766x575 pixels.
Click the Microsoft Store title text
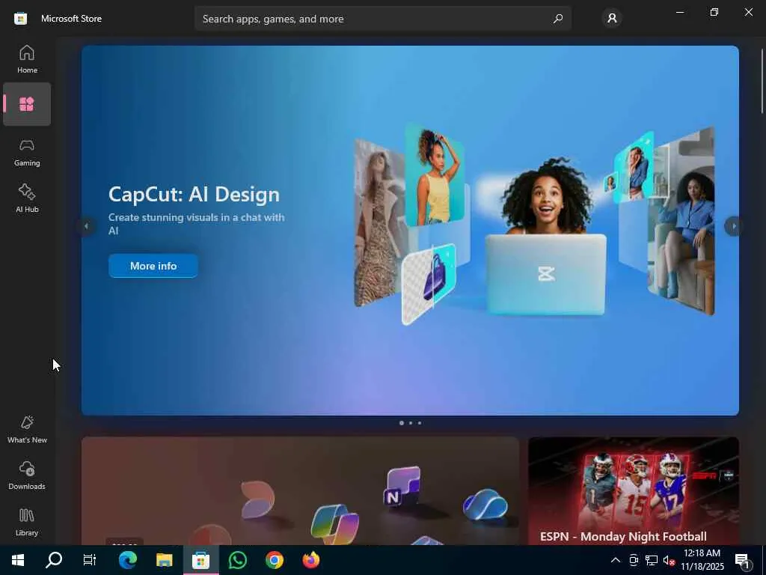click(x=71, y=19)
